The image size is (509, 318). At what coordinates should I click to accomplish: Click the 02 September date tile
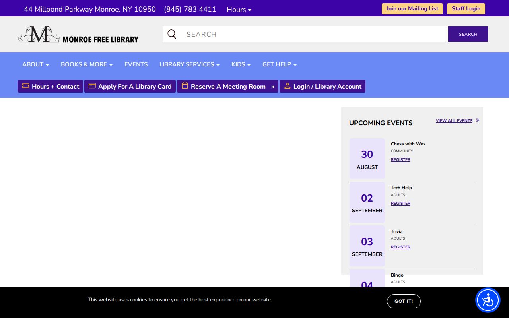(367, 202)
